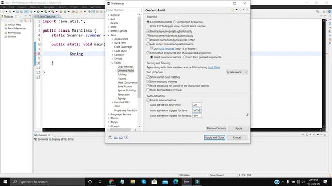
Task: Open File Explorer from the taskbar
Action: pos(133,182)
